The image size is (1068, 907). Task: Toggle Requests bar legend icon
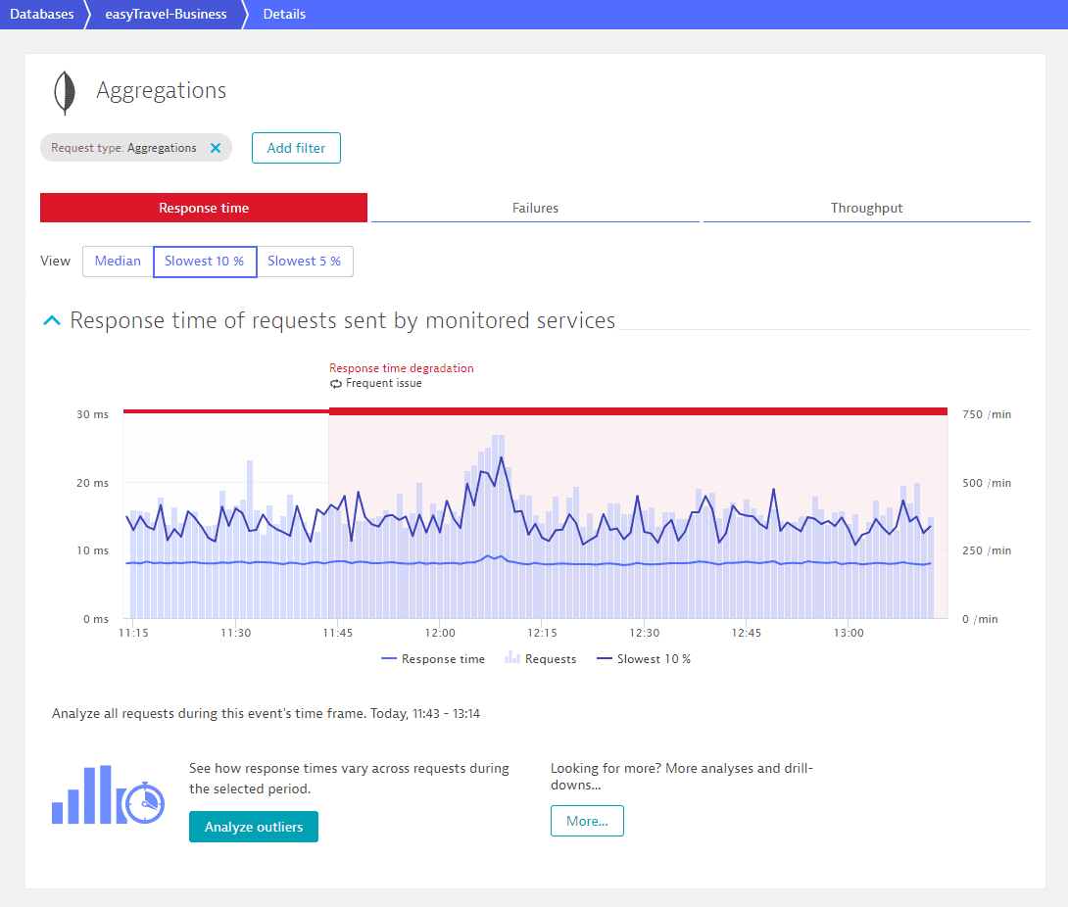[511, 659]
